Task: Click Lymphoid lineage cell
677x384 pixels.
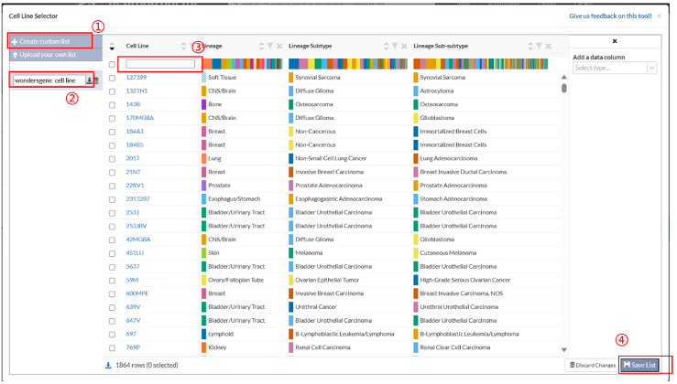Action: tap(221, 334)
